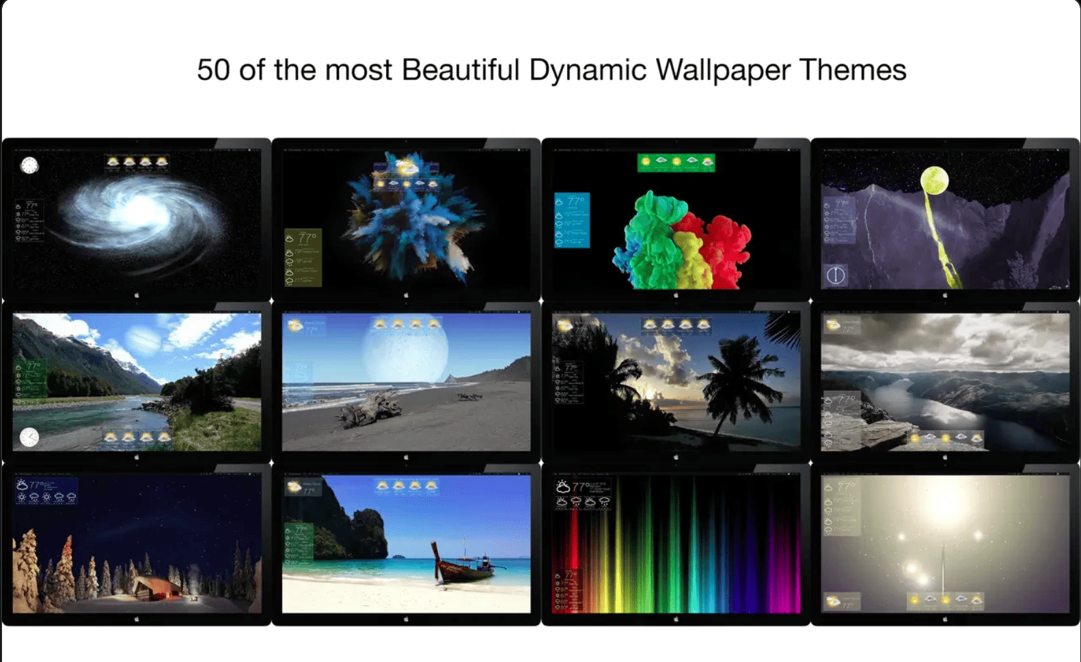This screenshot has height=662, width=1081.
Task: Click the forecast icon strip on the cloudy fjord wallpaper
Action: tap(946, 438)
